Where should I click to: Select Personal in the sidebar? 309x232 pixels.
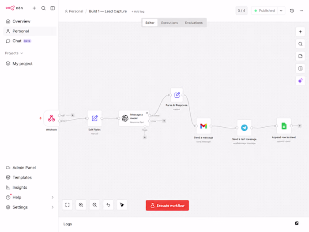click(30, 31)
